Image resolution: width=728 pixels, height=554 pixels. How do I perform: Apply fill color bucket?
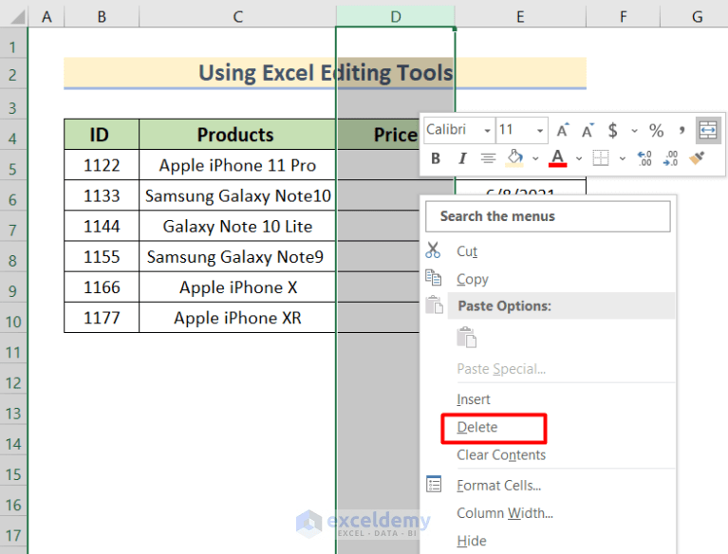click(x=514, y=158)
